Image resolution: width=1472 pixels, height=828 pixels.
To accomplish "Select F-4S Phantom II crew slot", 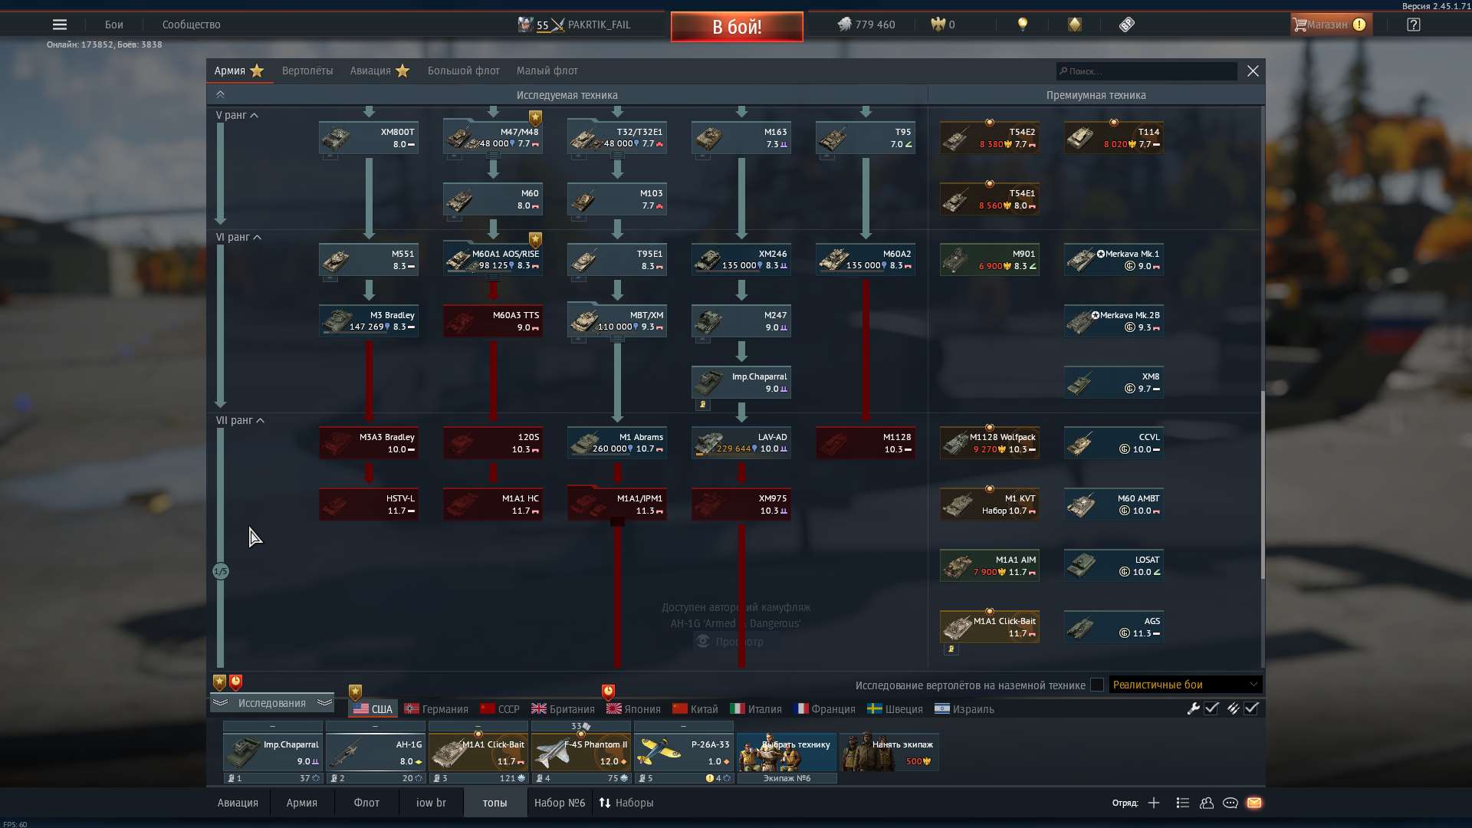I will (581, 753).
